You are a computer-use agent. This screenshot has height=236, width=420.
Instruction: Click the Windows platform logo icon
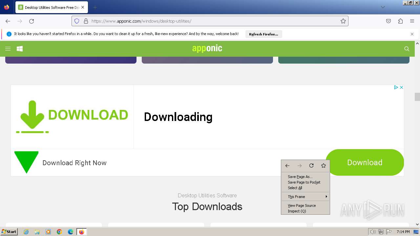tap(20, 49)
